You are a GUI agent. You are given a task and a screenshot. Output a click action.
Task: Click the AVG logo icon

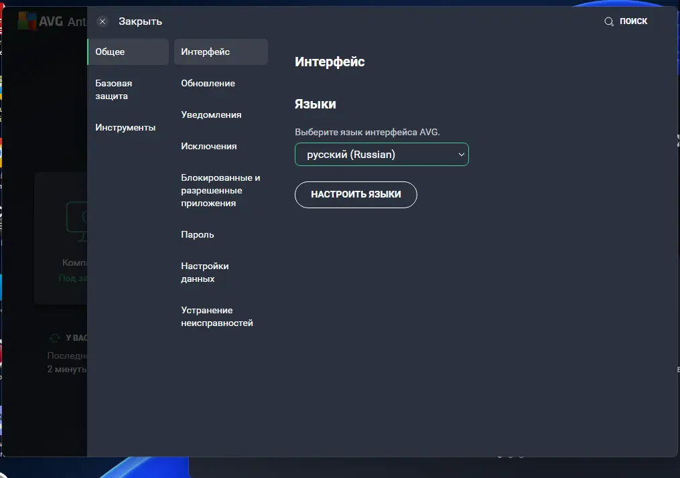(x=26, y=19)
